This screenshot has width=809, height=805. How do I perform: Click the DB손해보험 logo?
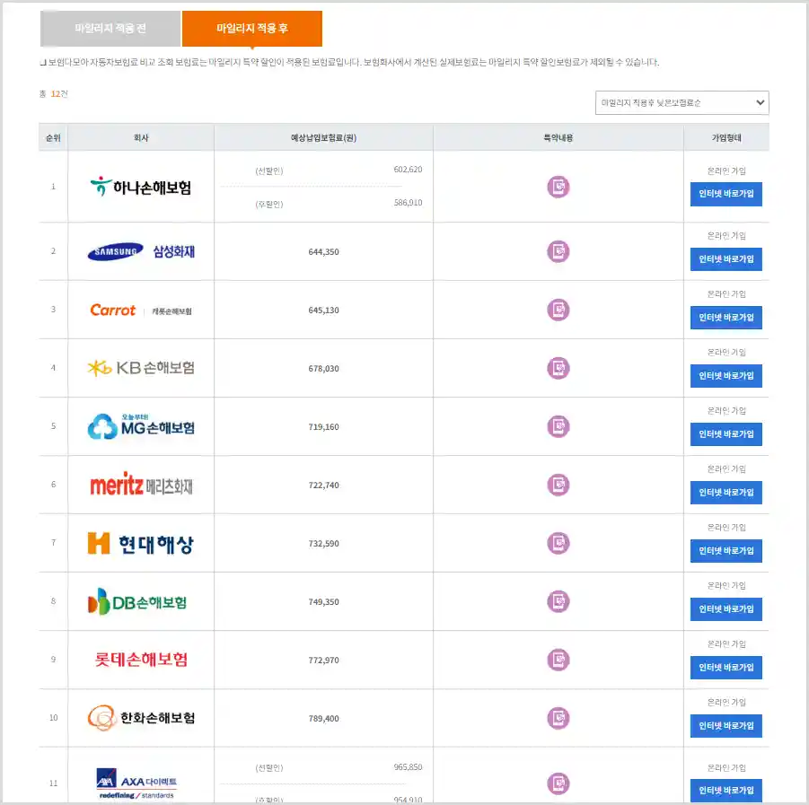point(137,601)
